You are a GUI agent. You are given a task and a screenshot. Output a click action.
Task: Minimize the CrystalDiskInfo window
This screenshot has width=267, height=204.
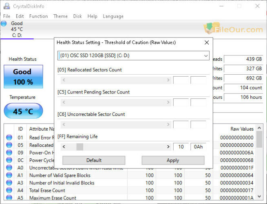click(221, 6)
